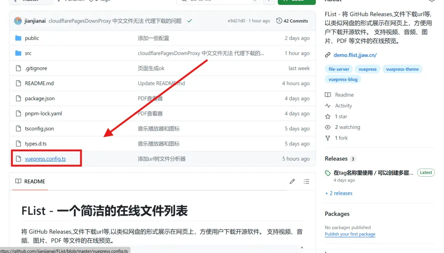This screenshot has width=444, height=253.
Task: Open the Releases section heading
Action: pos(336,159)
